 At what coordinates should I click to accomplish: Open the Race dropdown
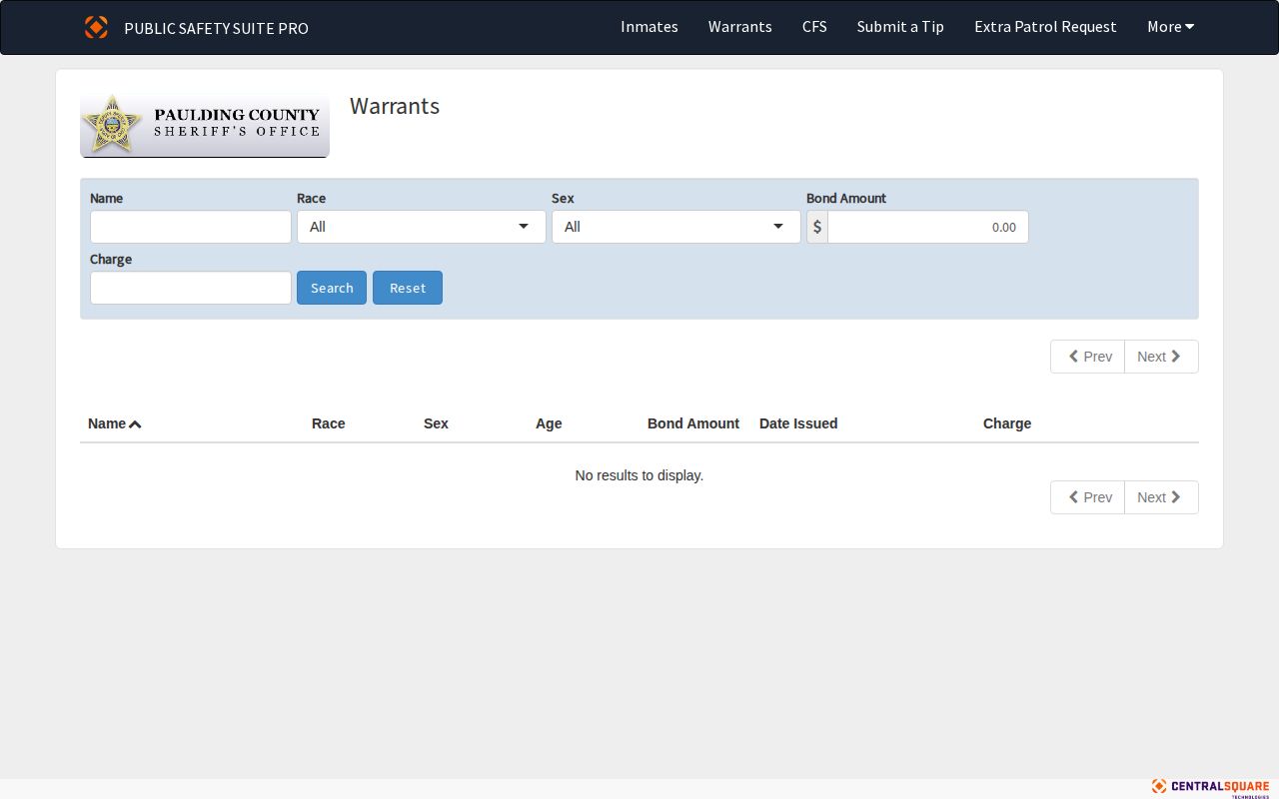pos(422,227)
